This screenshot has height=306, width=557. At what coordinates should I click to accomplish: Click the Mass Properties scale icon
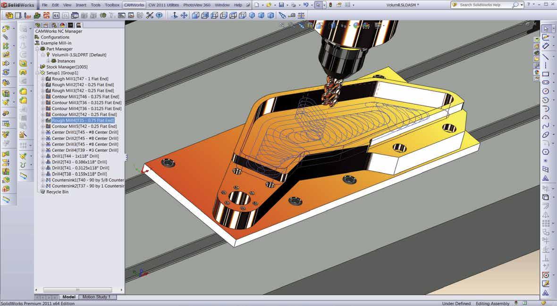tap(301, 16)
